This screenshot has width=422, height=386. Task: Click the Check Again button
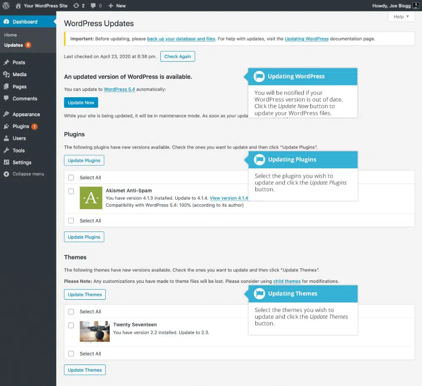[177, 56]
